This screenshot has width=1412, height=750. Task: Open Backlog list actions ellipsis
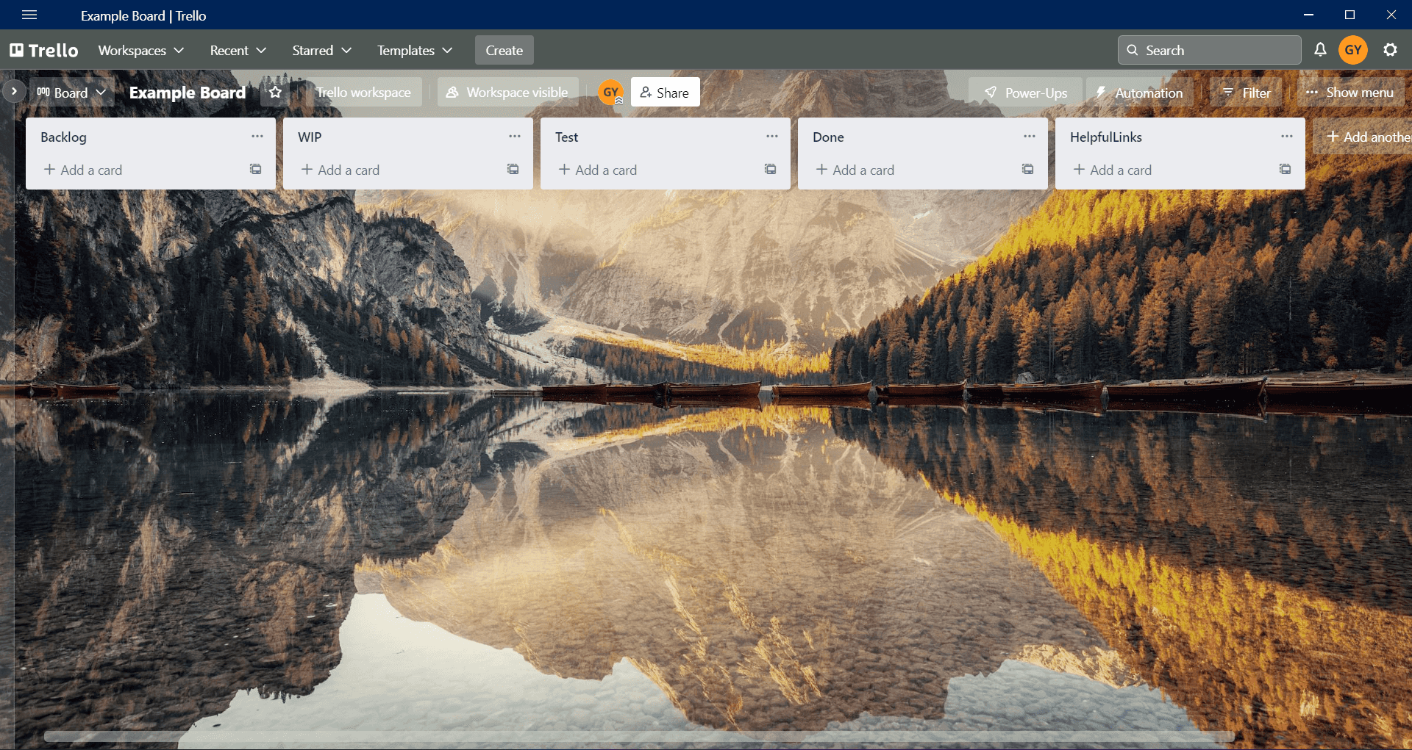257,137
